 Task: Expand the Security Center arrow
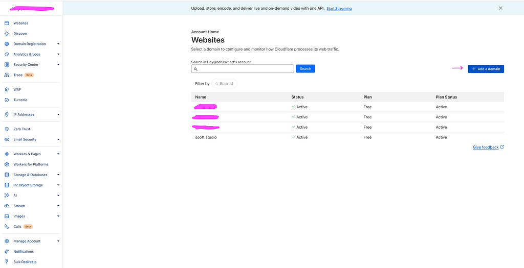58,65
